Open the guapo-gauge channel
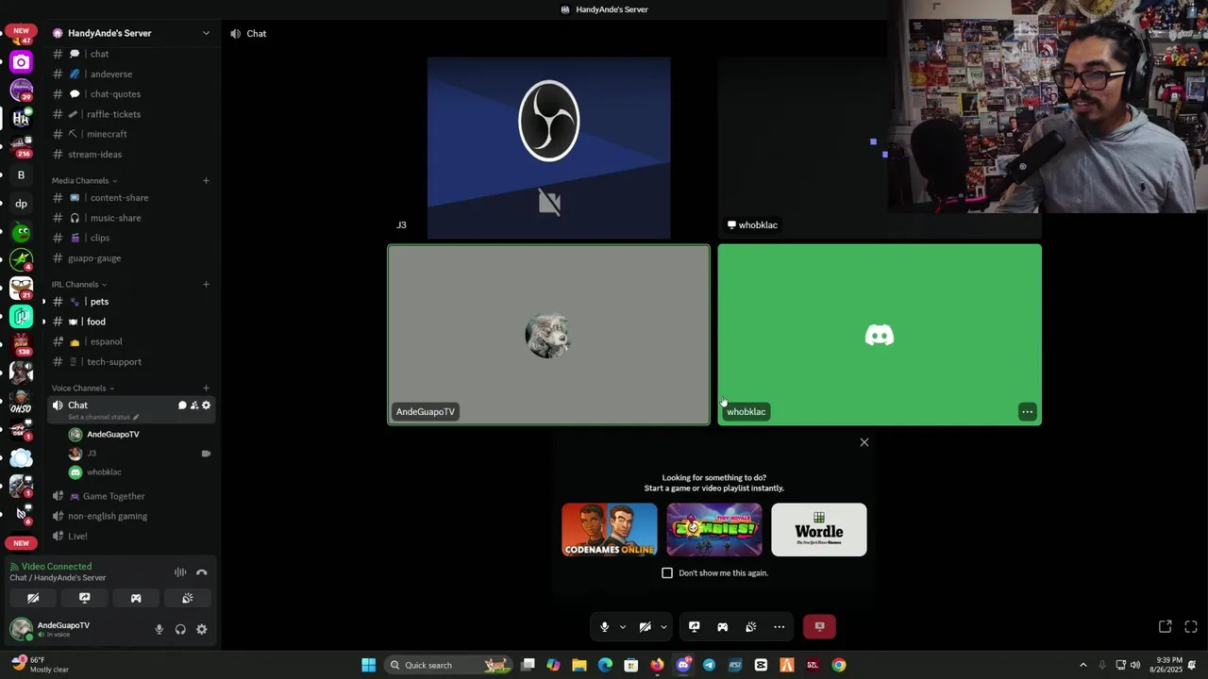The image size is (1208, 679). pos(132,258)
